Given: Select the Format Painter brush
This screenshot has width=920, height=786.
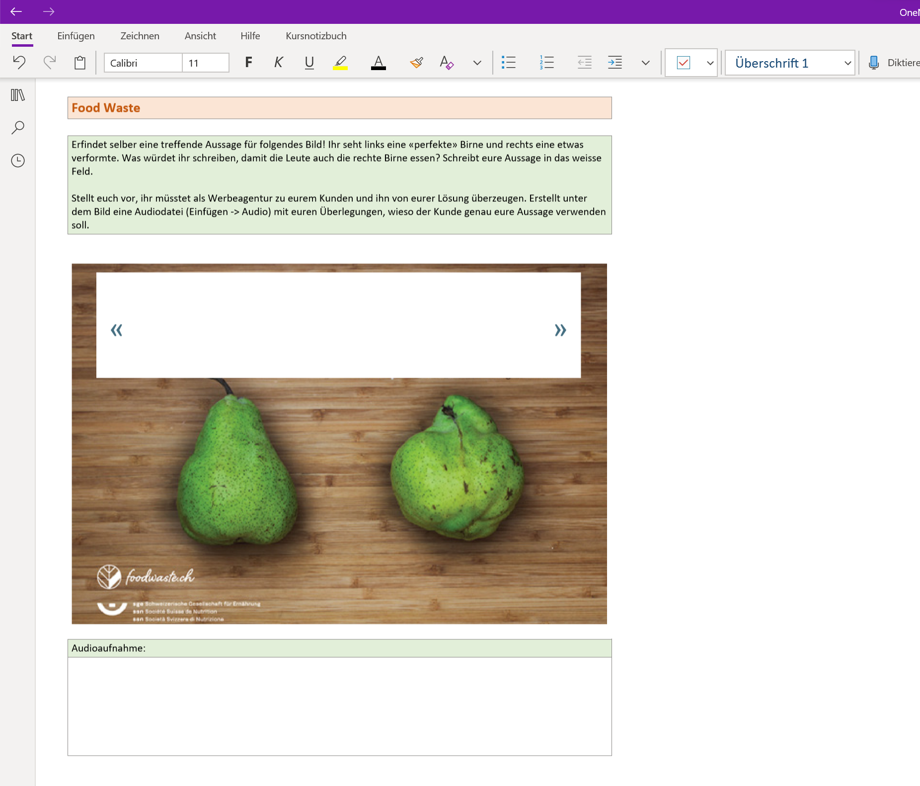Looking at the screenshot, I should click(x=416, y=63).
